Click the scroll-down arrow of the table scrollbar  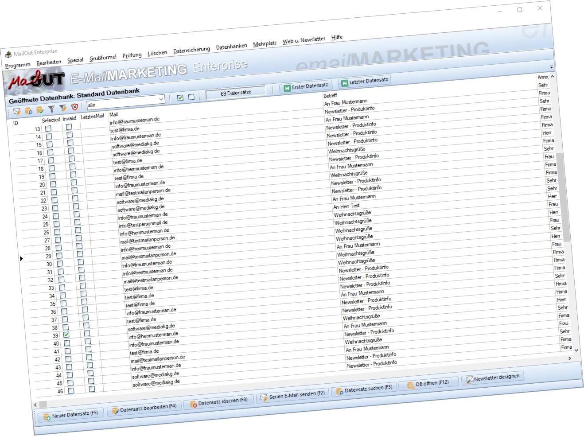[x=576, y=350]
